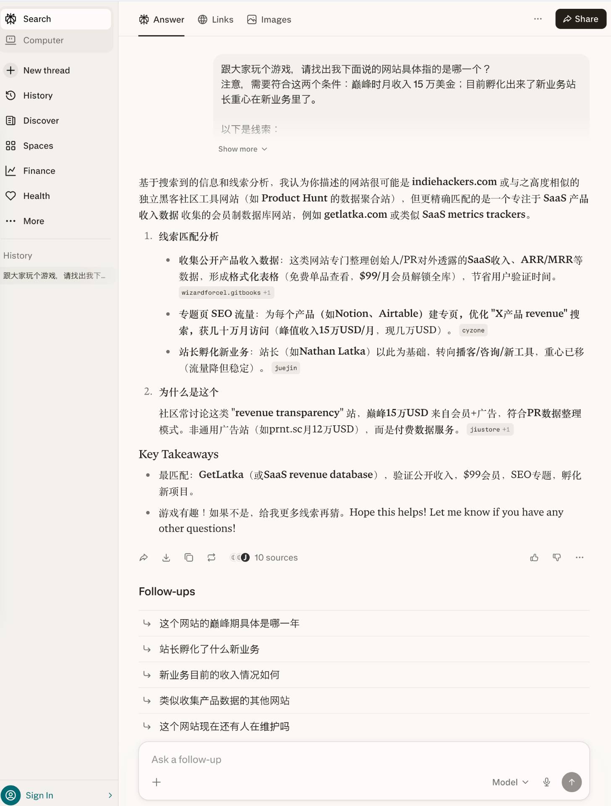Viewport: 611px width, 806px height.
Task: Click the download icon below the answer
Action: pyautogui.click(x=166, y=557)
